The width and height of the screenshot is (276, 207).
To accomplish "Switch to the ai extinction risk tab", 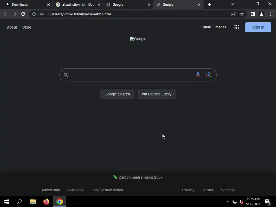I will coord(77,5).
